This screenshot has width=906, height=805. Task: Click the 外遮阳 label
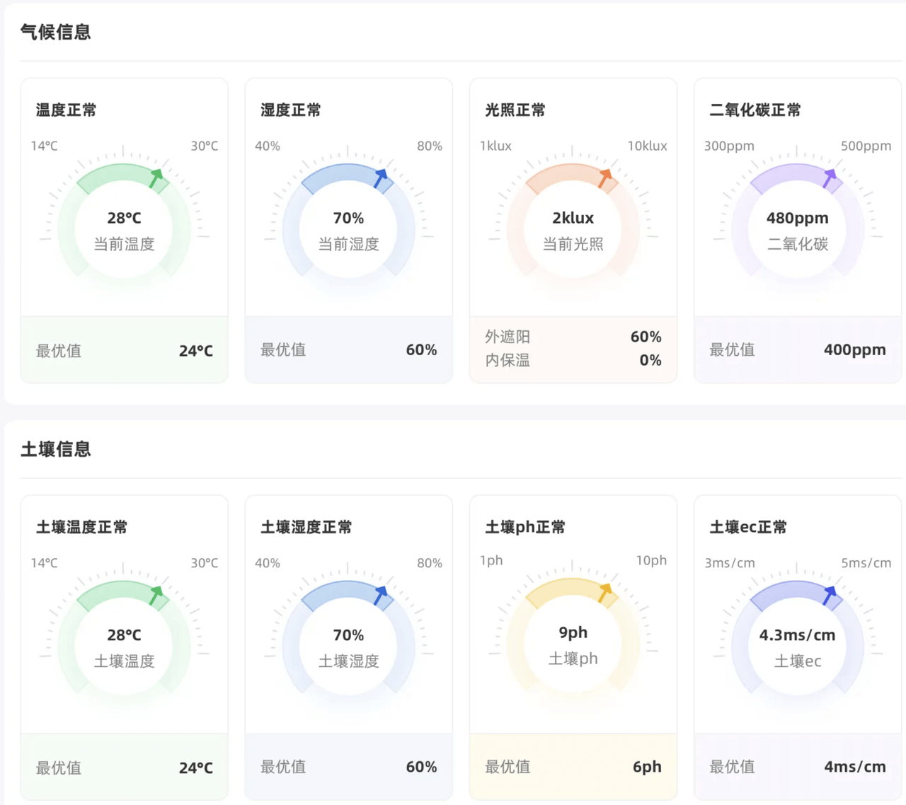click(508, 337)
